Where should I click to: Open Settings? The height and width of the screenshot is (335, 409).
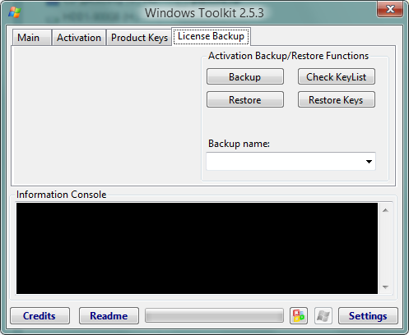click(368, 315)
